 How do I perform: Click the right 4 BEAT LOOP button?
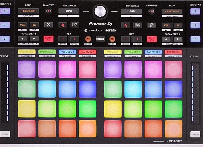coord(172,11)
